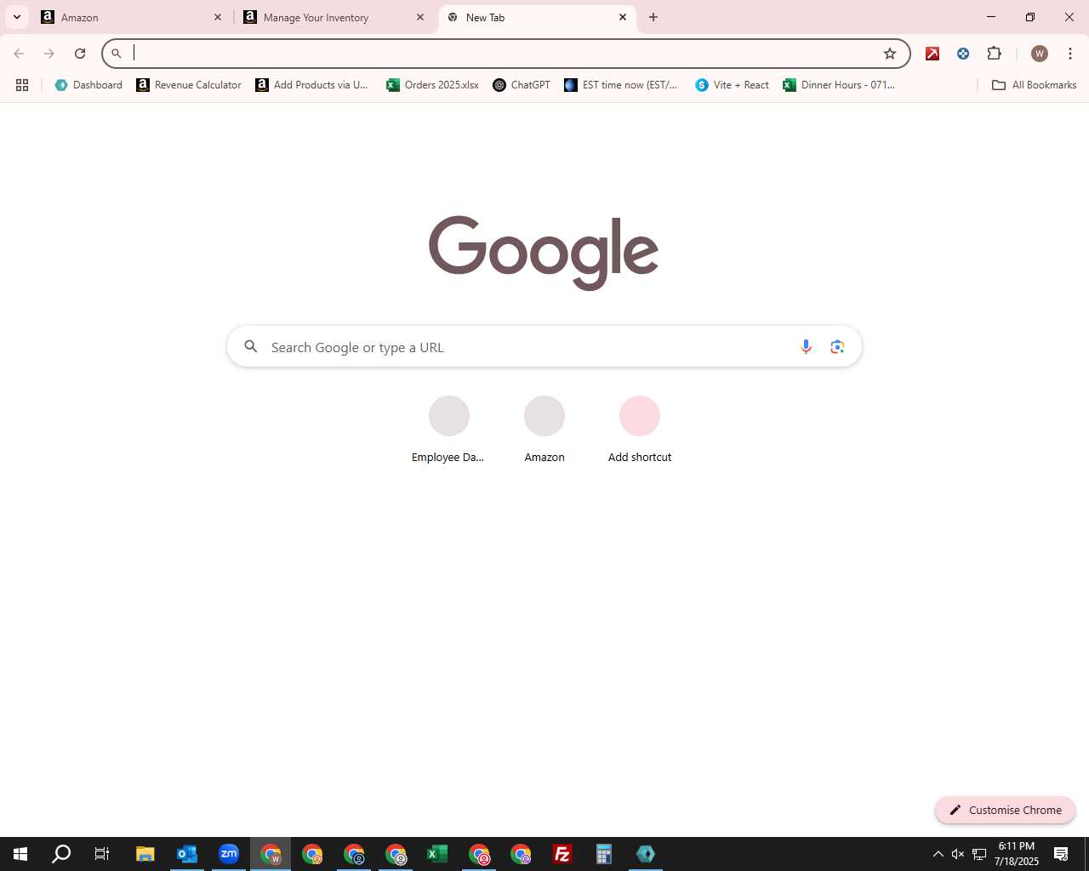Open ChatGPT bookmark
The width and height of the screenshot is (1089, 871).
(522, 85)
